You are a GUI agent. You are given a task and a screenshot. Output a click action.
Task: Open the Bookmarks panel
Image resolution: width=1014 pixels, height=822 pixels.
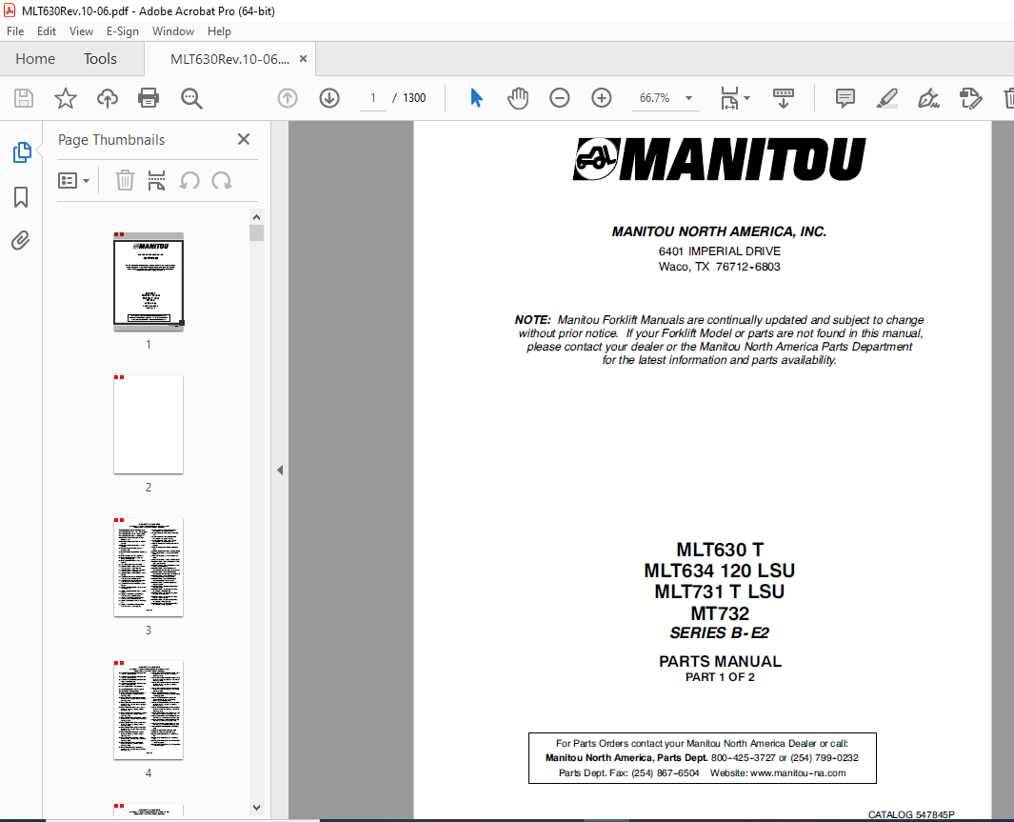coord(21,197)
